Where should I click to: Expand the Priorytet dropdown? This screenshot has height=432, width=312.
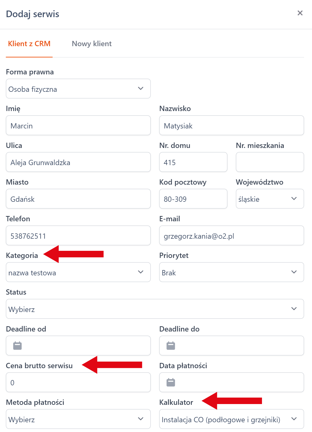point(231,272)
